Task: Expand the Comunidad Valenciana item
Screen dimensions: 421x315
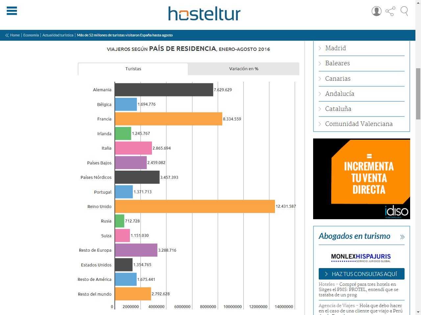Action: 359,124
